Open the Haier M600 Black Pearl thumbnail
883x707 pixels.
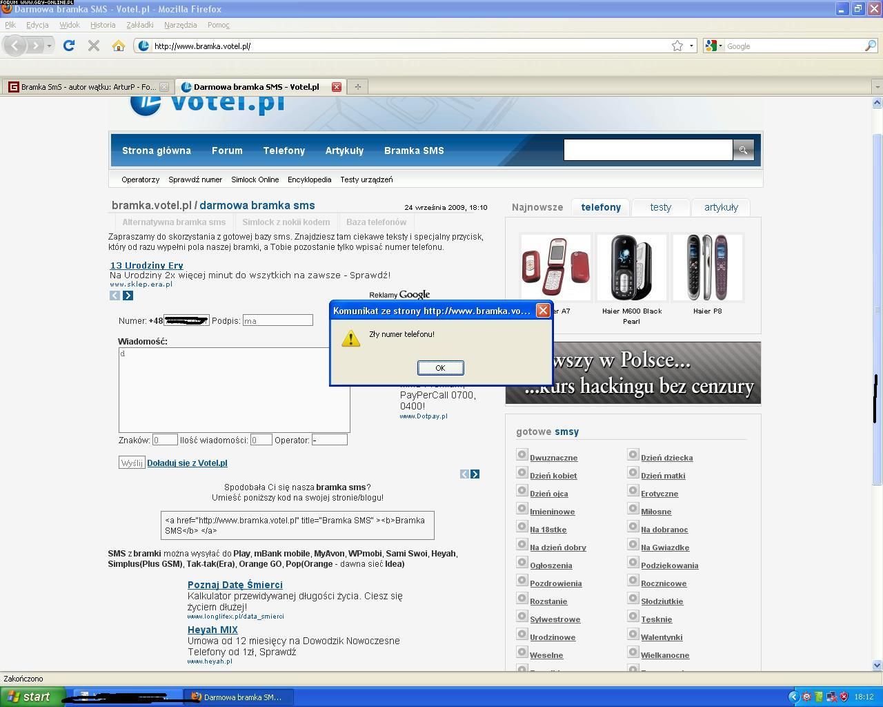click(x=632, y=268)
